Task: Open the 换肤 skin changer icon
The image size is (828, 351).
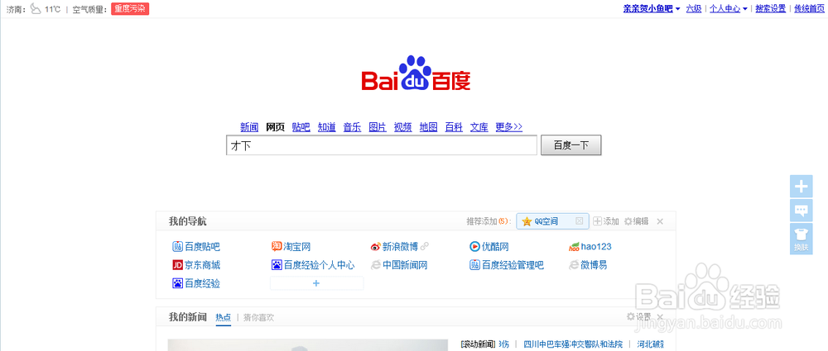Action: click(x=801, y=239)
